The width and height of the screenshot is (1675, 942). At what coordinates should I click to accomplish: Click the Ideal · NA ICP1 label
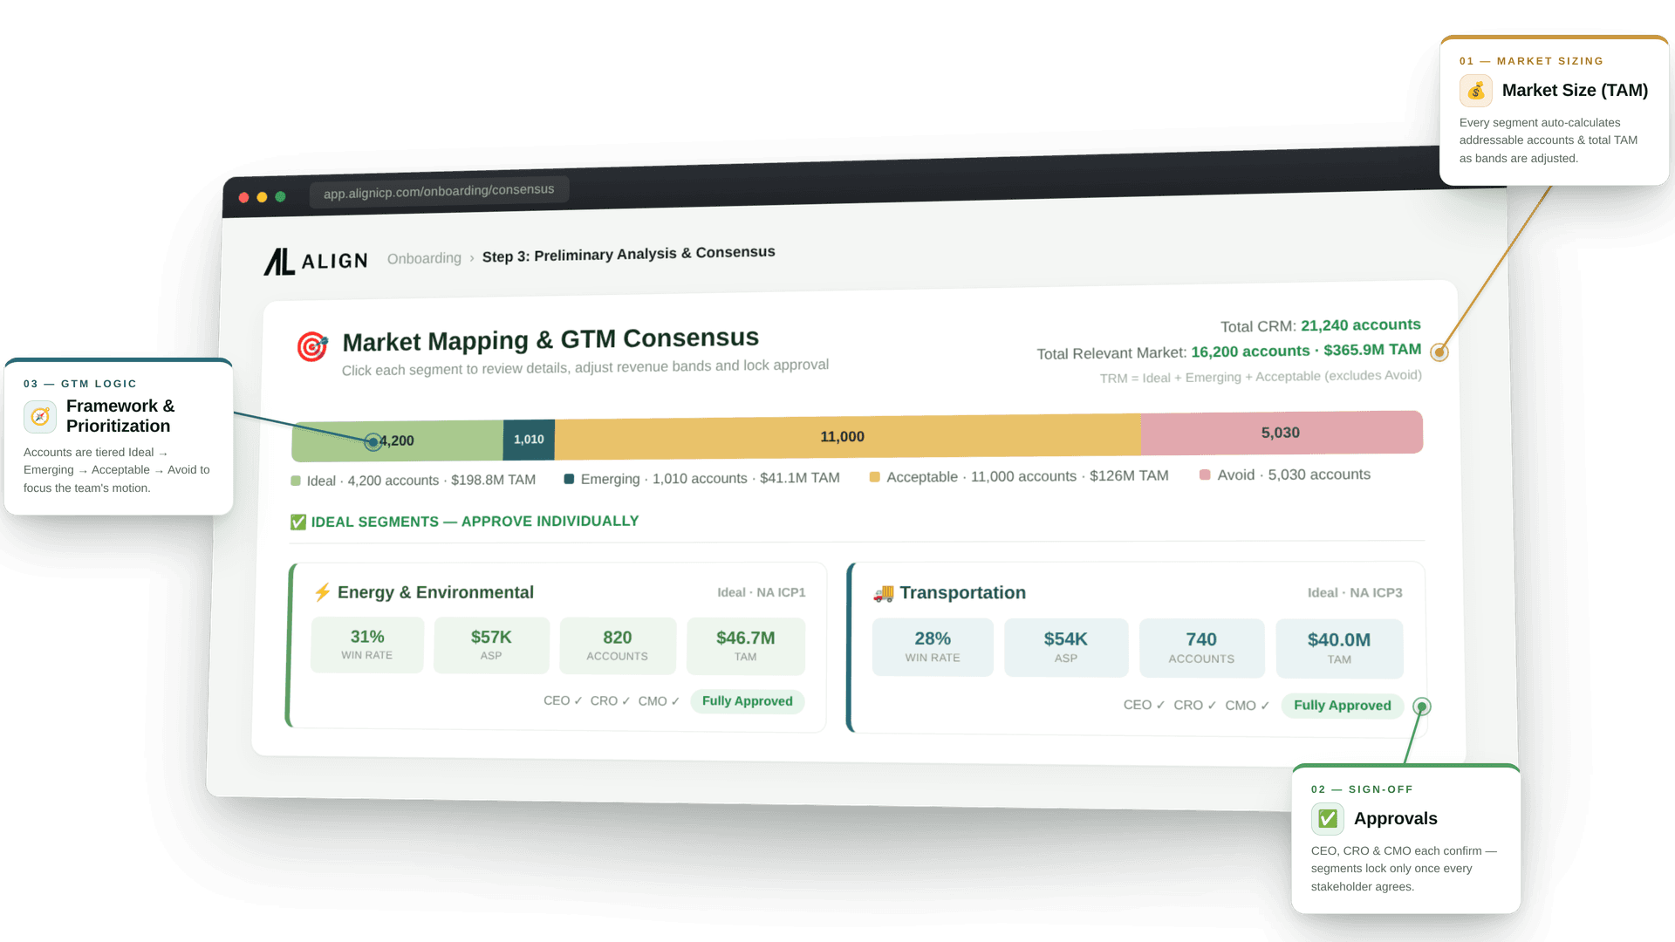[761, 592]
